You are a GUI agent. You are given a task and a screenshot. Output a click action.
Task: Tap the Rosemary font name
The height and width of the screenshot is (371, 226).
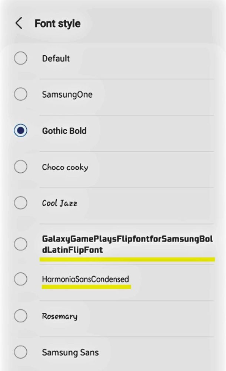(x=60, y=316)
